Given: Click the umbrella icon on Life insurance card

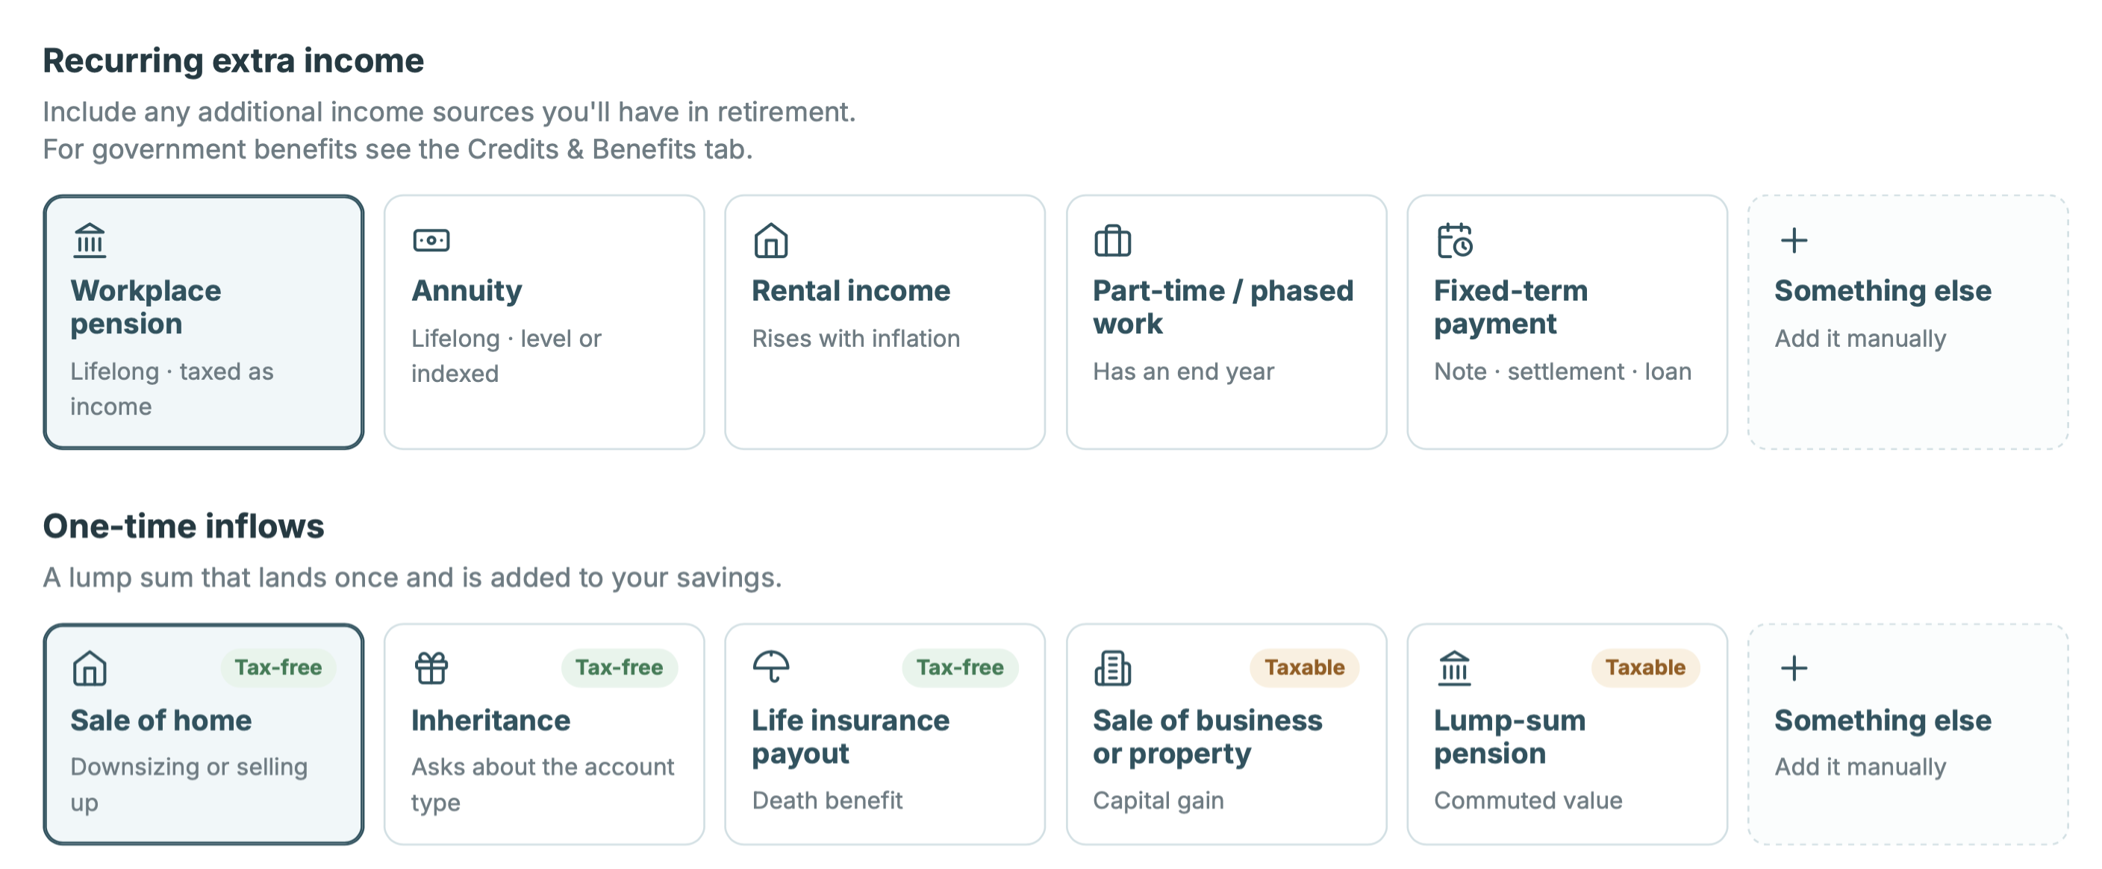Looking at the screenshot, I should pyautogui.click(x=771, y=668).
